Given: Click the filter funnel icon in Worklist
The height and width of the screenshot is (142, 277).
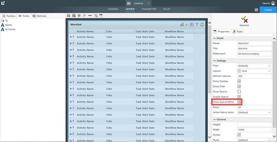Looking at the screenshot, I should click(x=197, y=25).
